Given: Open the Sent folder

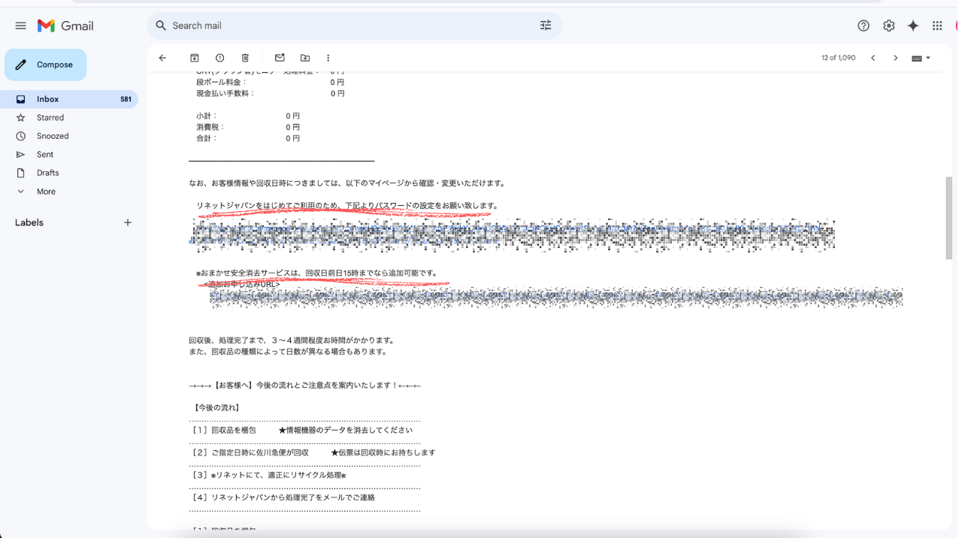Looking at the screenshot, I should tap(45, 154).
